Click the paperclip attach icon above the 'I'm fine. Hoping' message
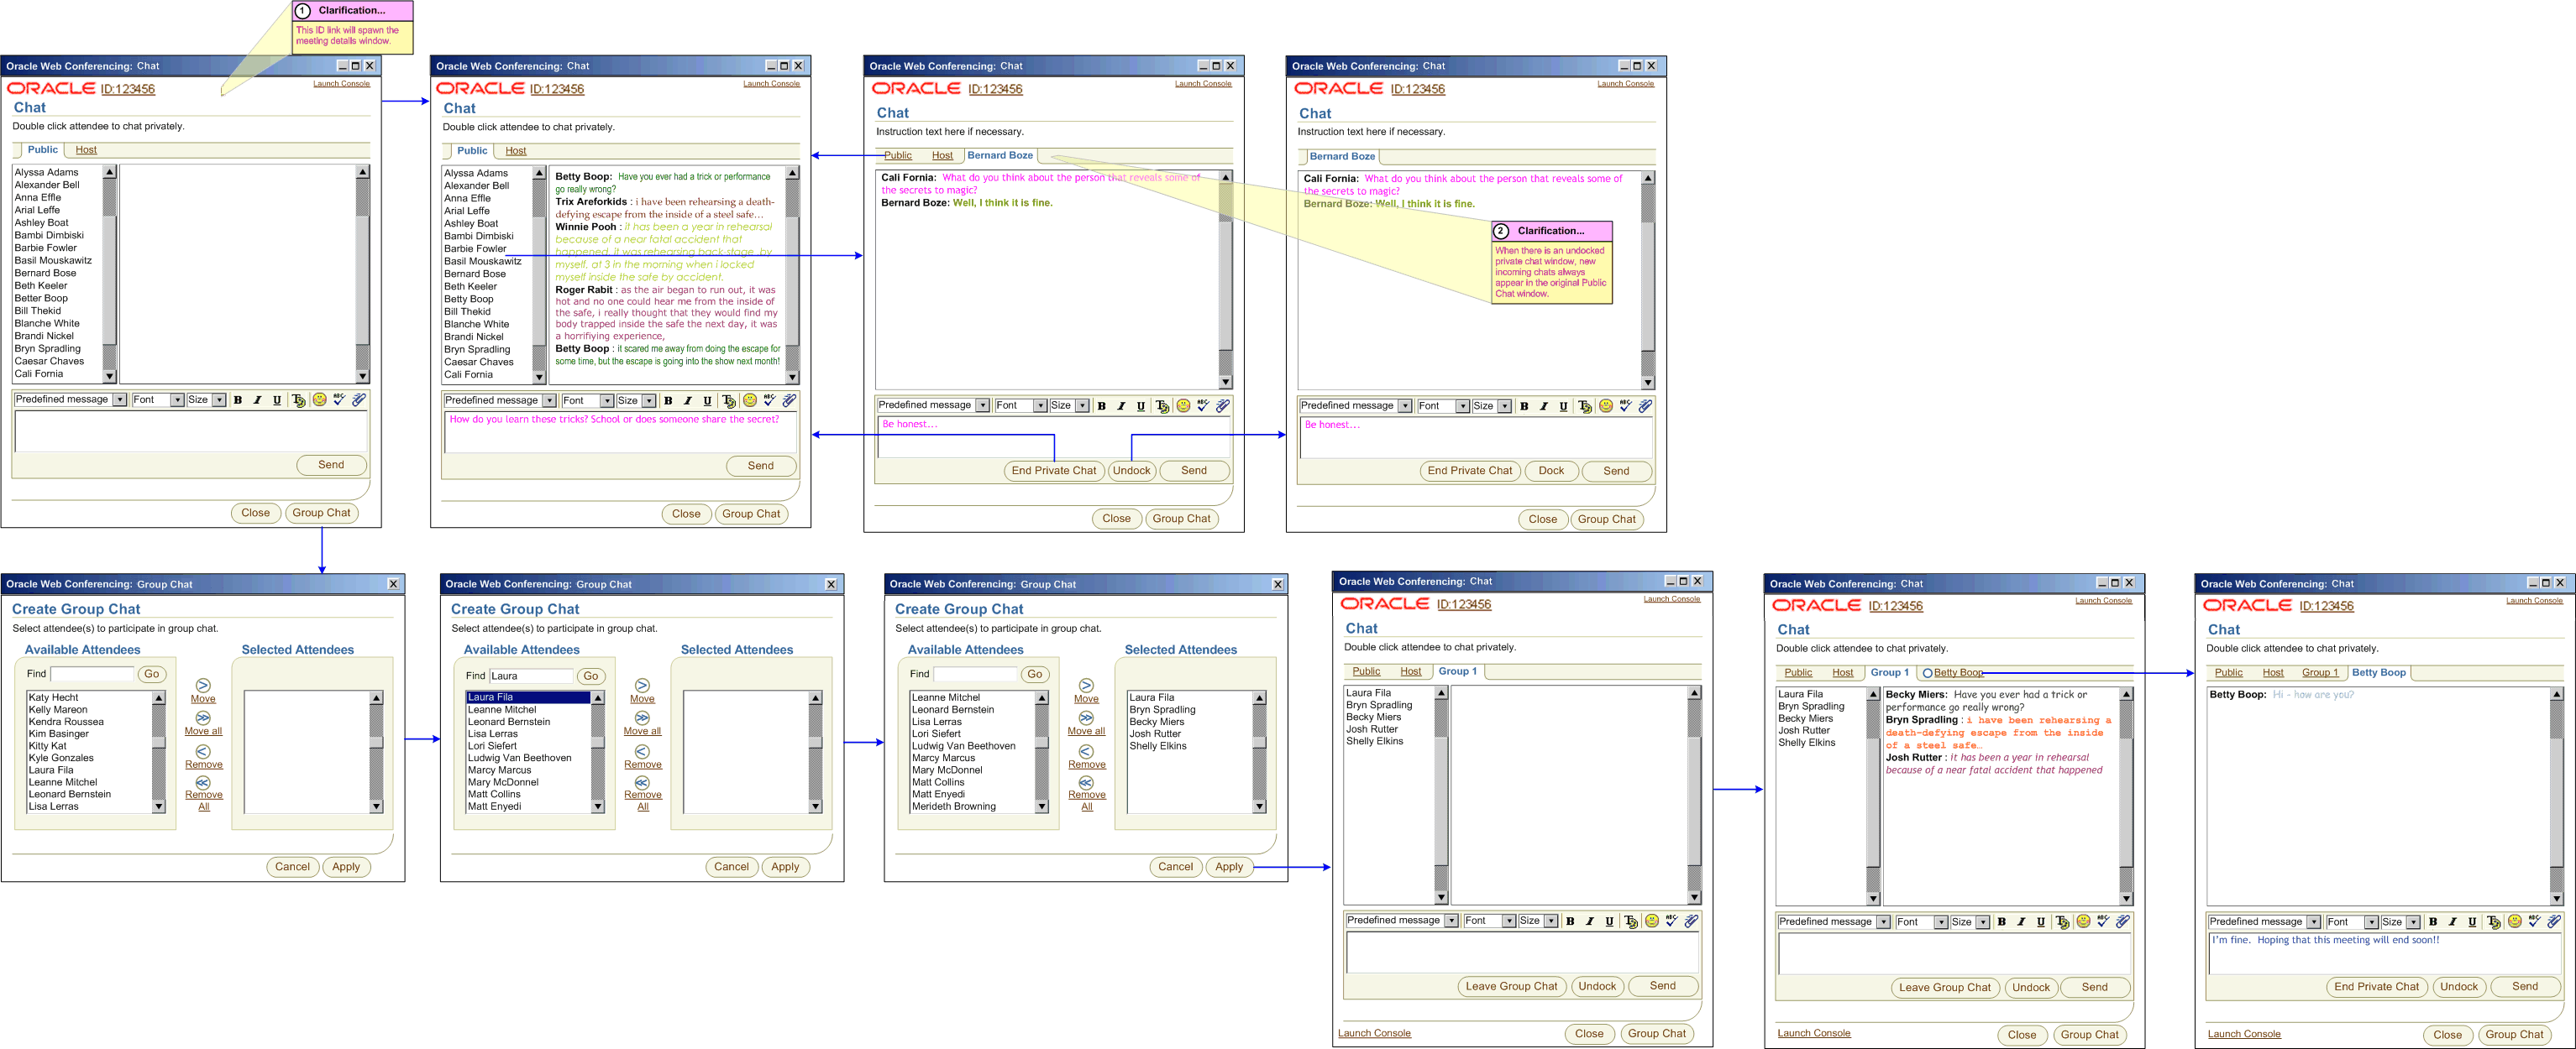 pos(2554,921)
